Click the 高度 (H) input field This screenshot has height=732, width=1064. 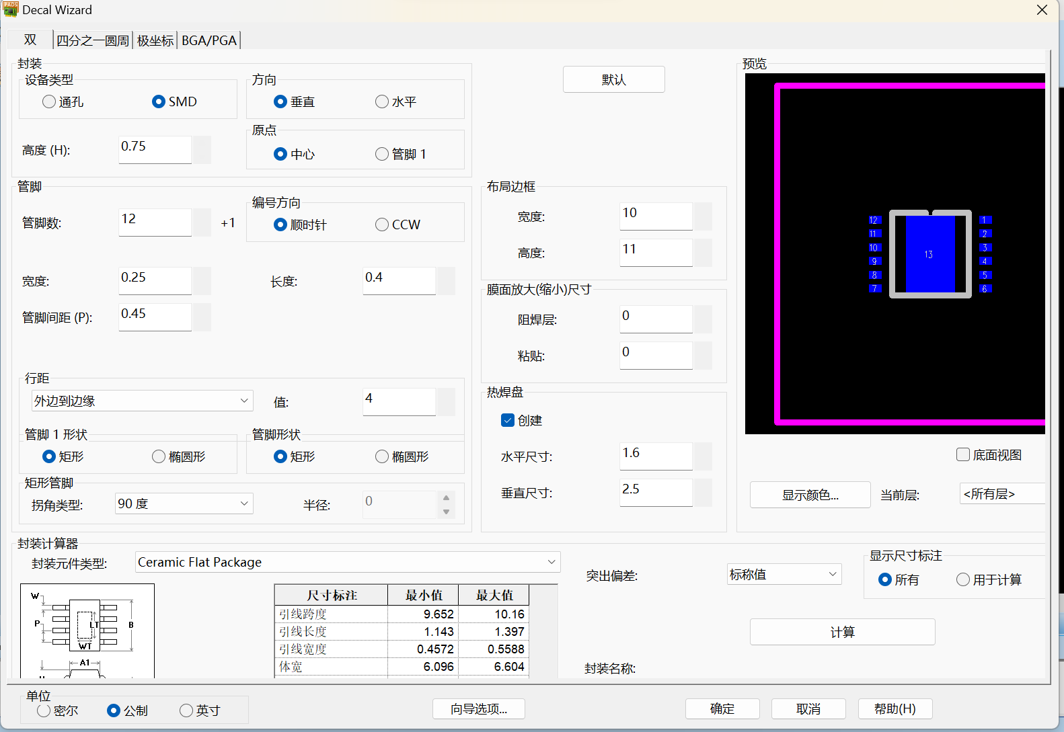[x=155, y=149]
